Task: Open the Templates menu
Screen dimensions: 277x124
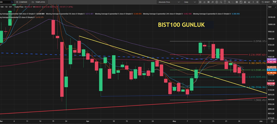Action: click(x=38, y=2)
